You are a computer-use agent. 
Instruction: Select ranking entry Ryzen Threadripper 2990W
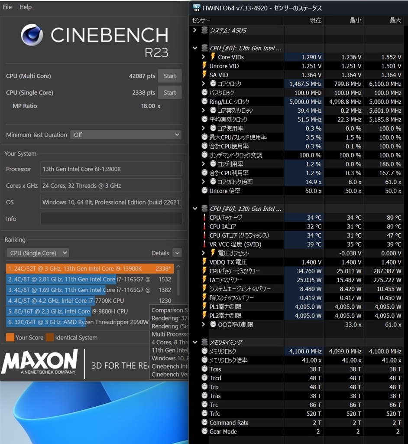coord(78,322)
